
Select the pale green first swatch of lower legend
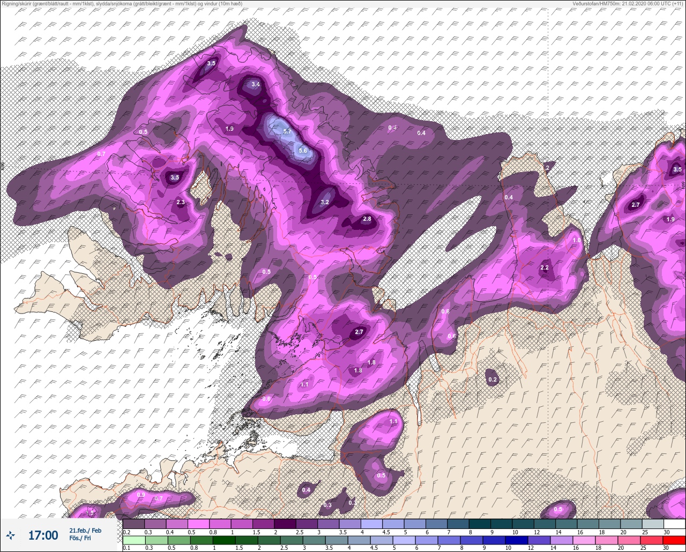pyautogui.click(x=133, y=540)
